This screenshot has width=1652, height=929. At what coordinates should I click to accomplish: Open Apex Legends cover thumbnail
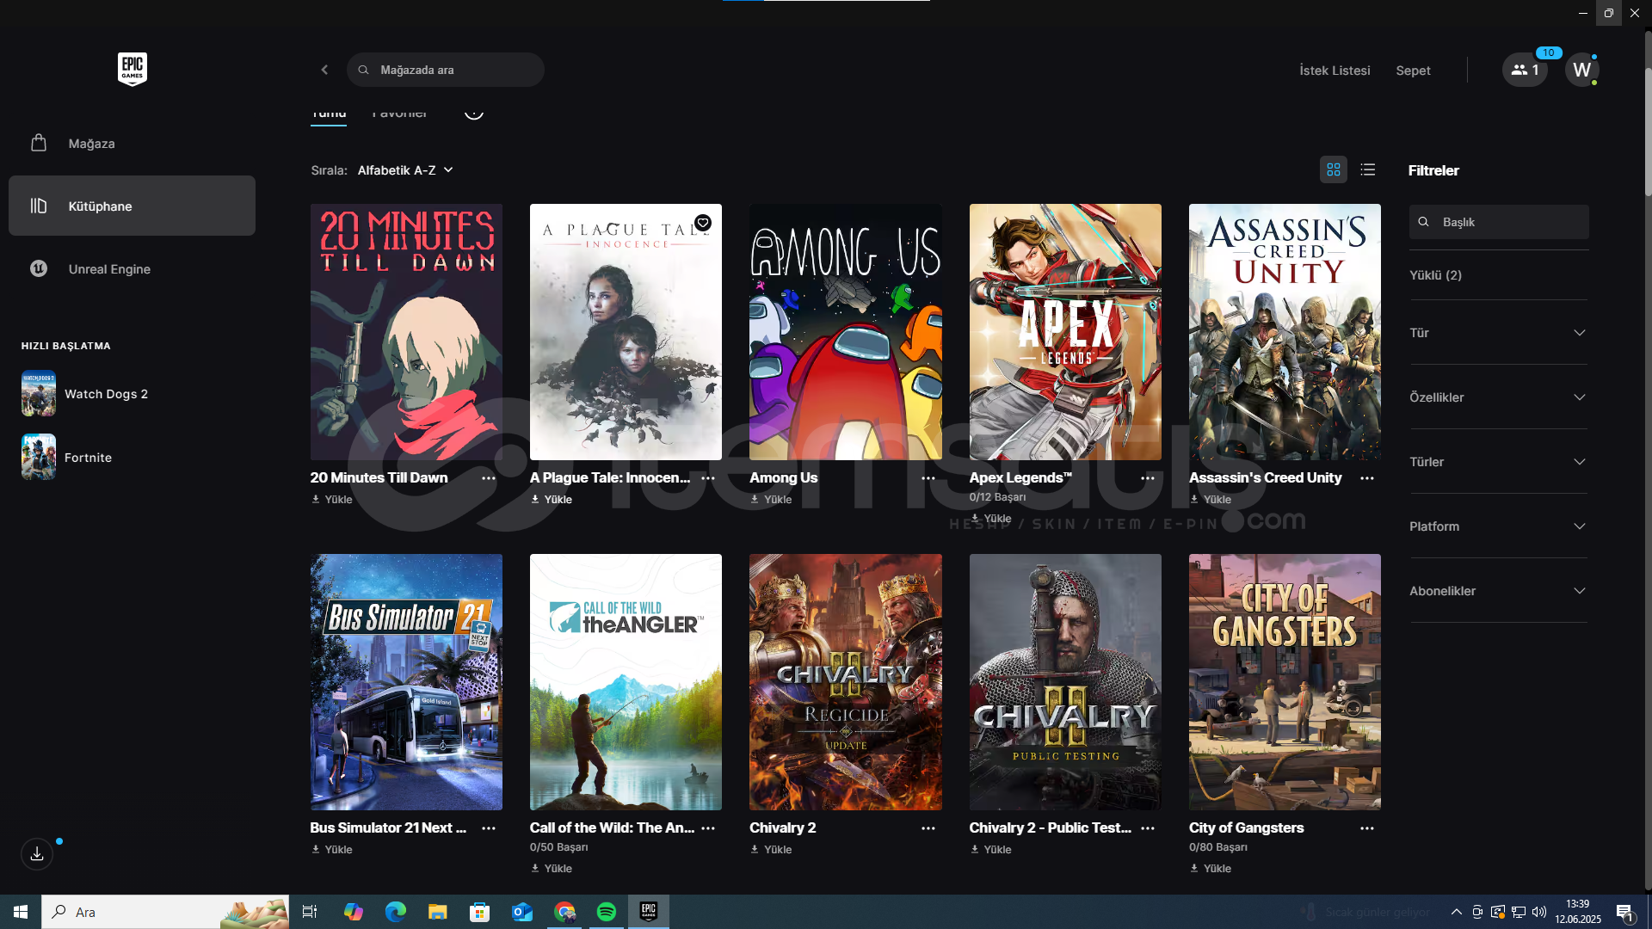tap(1065, 332)
